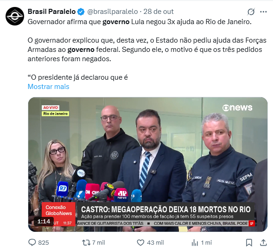Open the Brasil Paralelo display name
Image resolution: width=273 pixels, height=247 pixels.
tap(51, 12)
